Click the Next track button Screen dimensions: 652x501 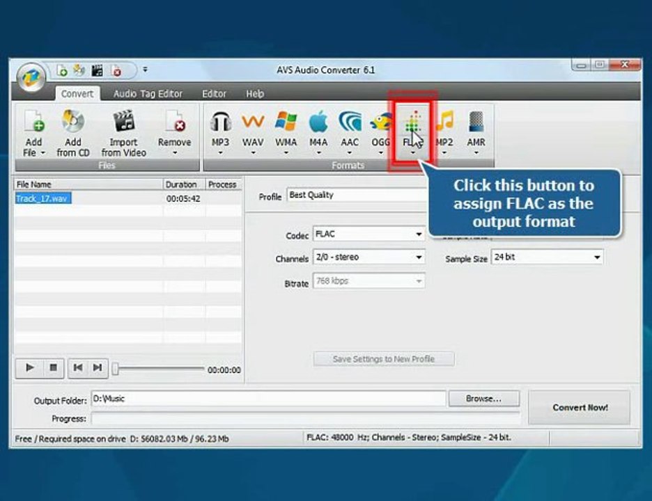click(x=98, y=368)
